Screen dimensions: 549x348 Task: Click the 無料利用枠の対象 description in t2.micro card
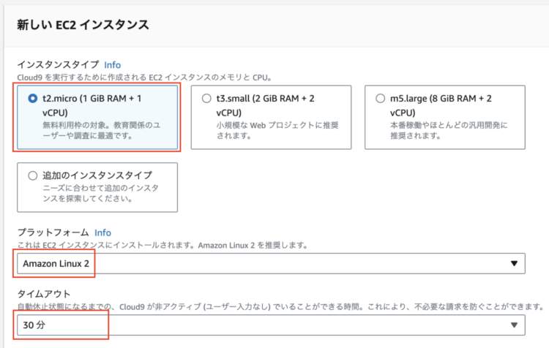(x=102, y=130)
